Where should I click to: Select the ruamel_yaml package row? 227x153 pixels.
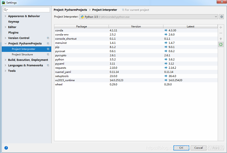pos(136,72)
